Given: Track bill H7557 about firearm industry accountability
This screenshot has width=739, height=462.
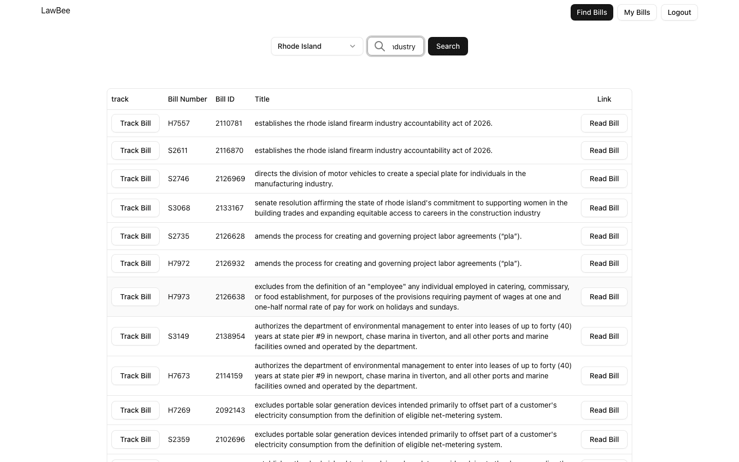Looking at the screenshot, I should click(135, 123).
